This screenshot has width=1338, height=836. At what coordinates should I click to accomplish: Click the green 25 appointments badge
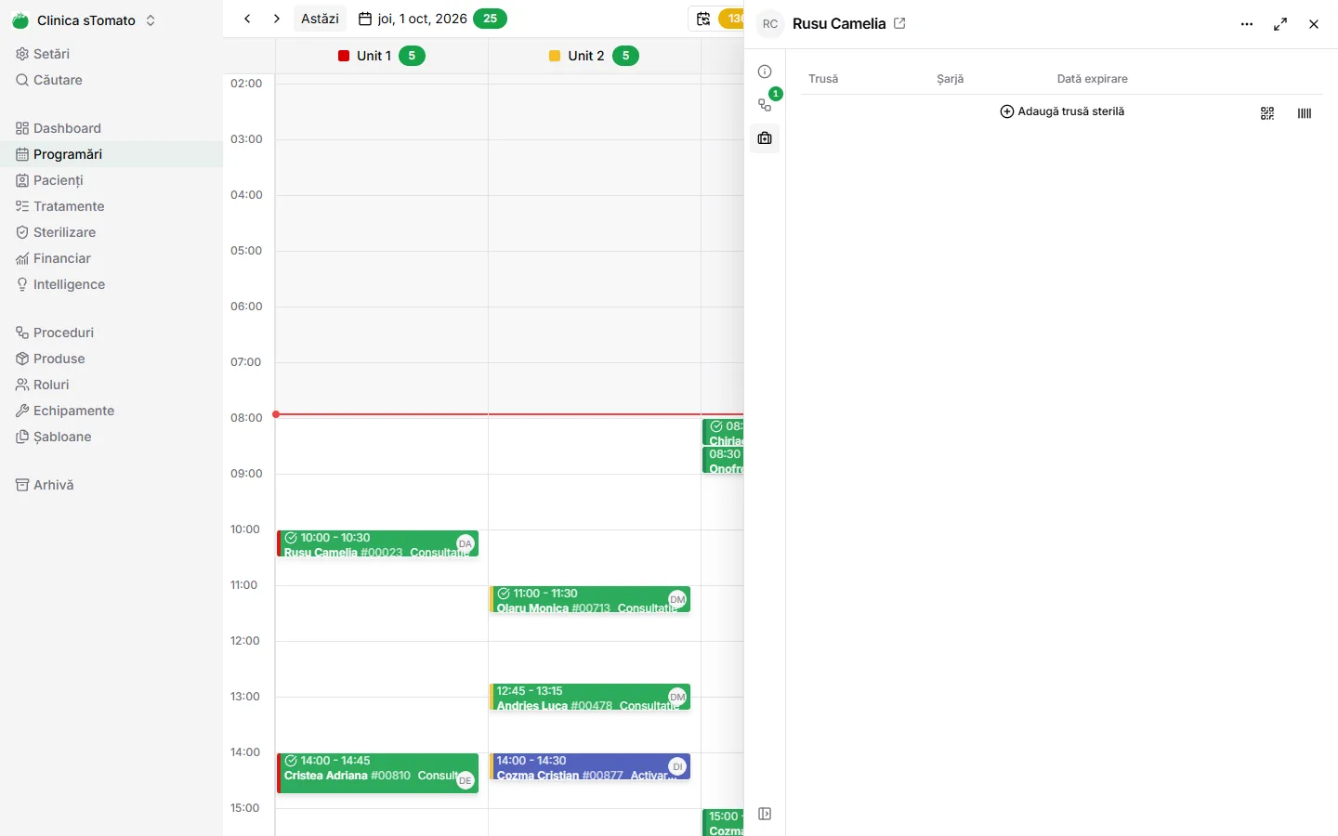pos(490,19)
